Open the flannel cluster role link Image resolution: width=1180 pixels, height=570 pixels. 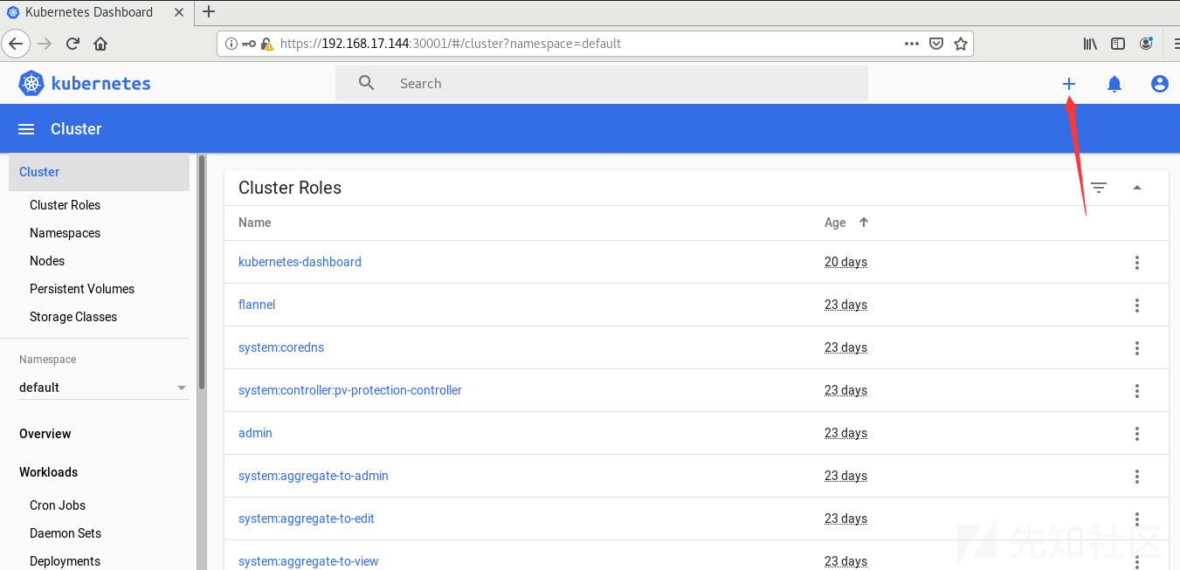click(257, 305)
